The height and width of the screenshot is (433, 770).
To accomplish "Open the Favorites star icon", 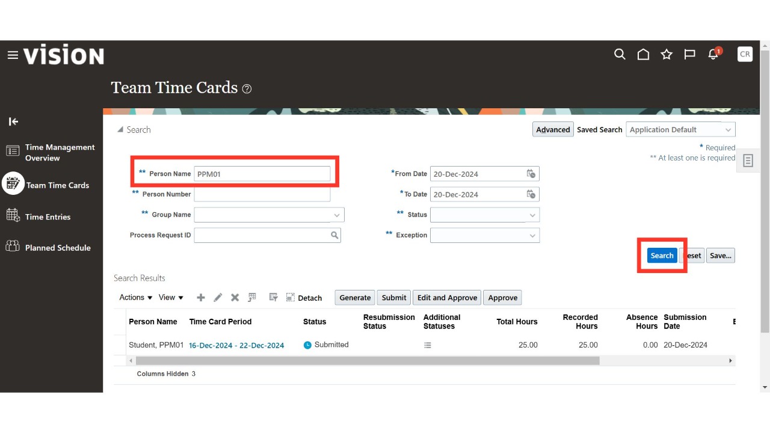I will click(667, 55).
